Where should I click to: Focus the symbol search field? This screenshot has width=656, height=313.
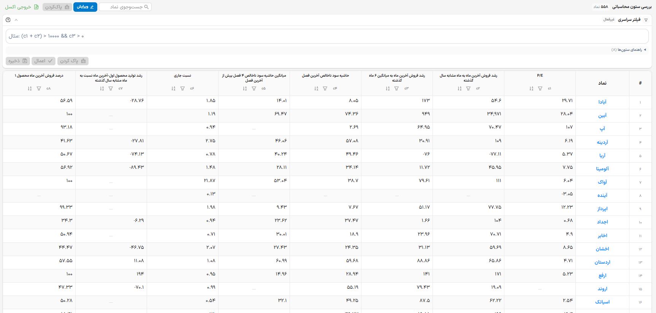coord(125,7)
